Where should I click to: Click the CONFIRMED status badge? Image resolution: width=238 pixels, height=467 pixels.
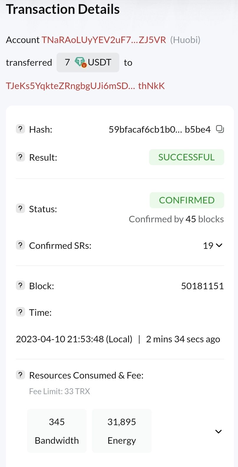coord(187,200)
